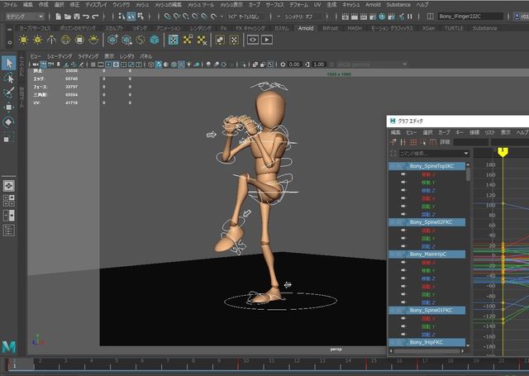Collapse the Bony_SpineTop2IKC node in Graph Editor
This screenshot has height=376, width=529.
(x=398, y=166)
